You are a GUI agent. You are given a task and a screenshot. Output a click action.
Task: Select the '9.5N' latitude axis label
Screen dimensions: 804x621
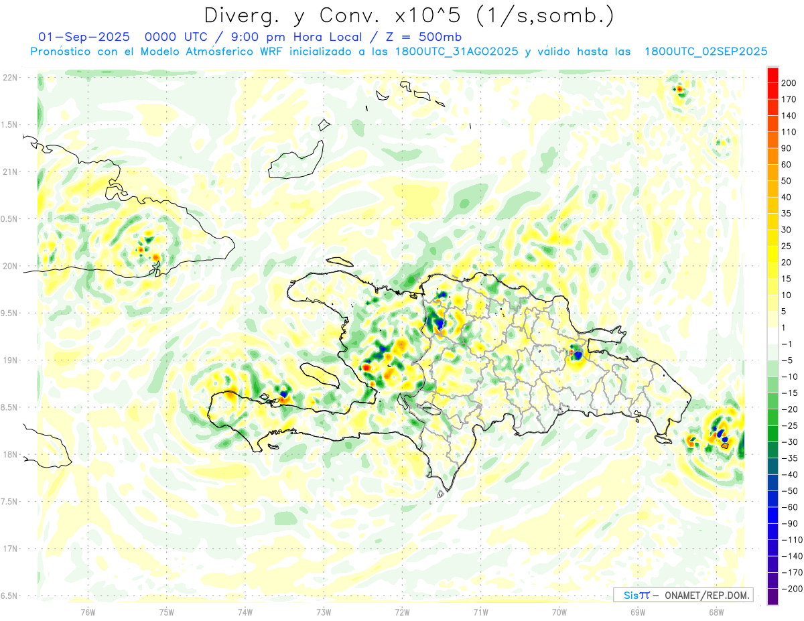click(10, 314)
